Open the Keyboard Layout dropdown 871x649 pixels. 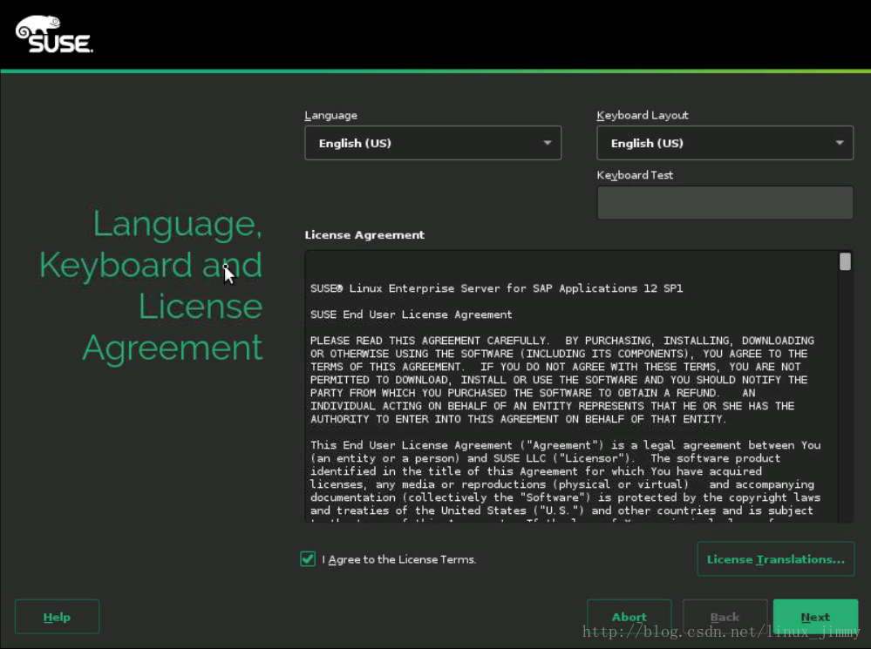[725, 143]
